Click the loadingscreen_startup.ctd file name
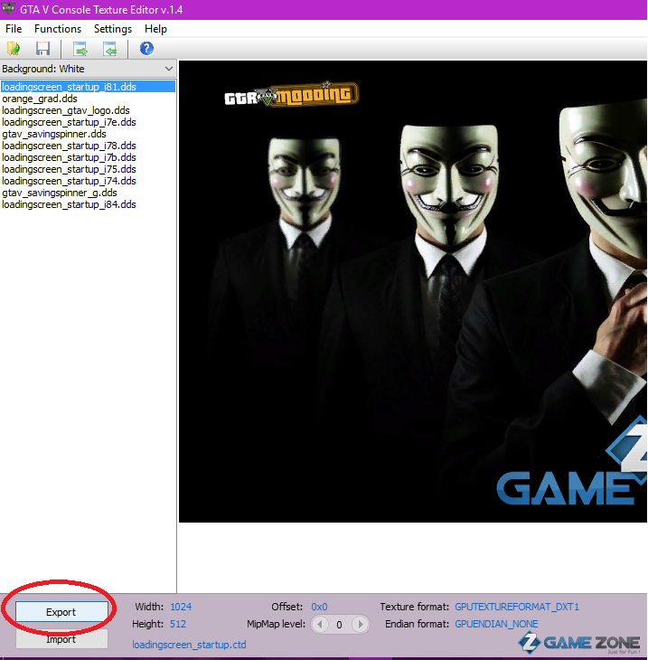648x660 pixels. point(189,645)
